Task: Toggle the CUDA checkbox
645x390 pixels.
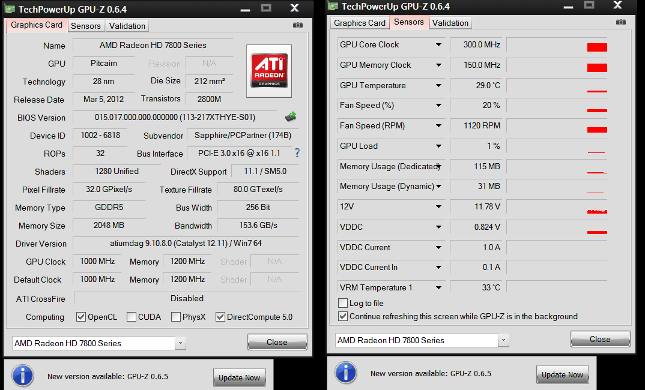Action: 131,317
